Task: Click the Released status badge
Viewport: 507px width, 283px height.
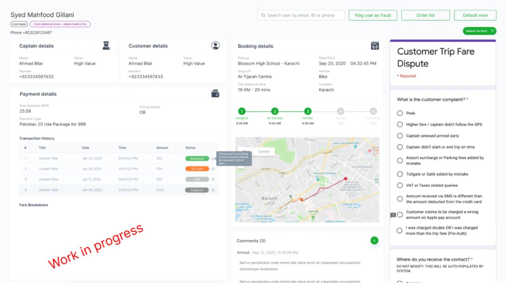Action: point(197,159)
